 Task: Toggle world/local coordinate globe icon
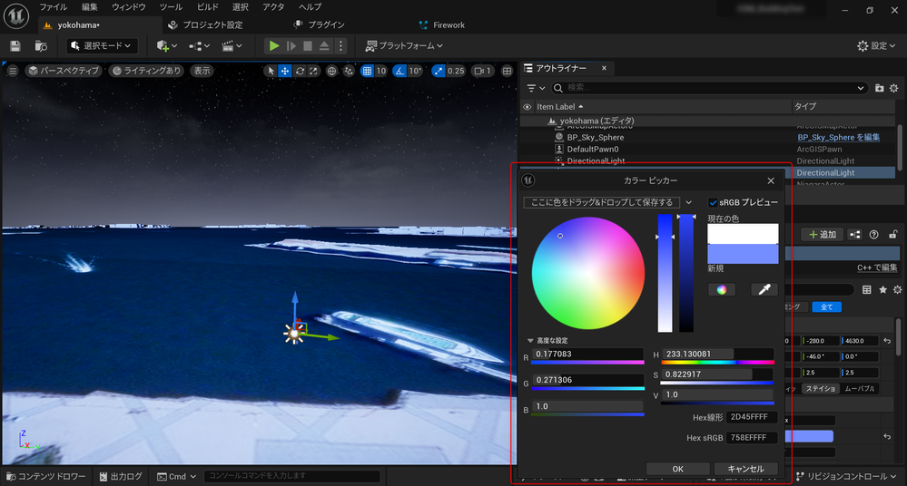(x=331, y=71)
